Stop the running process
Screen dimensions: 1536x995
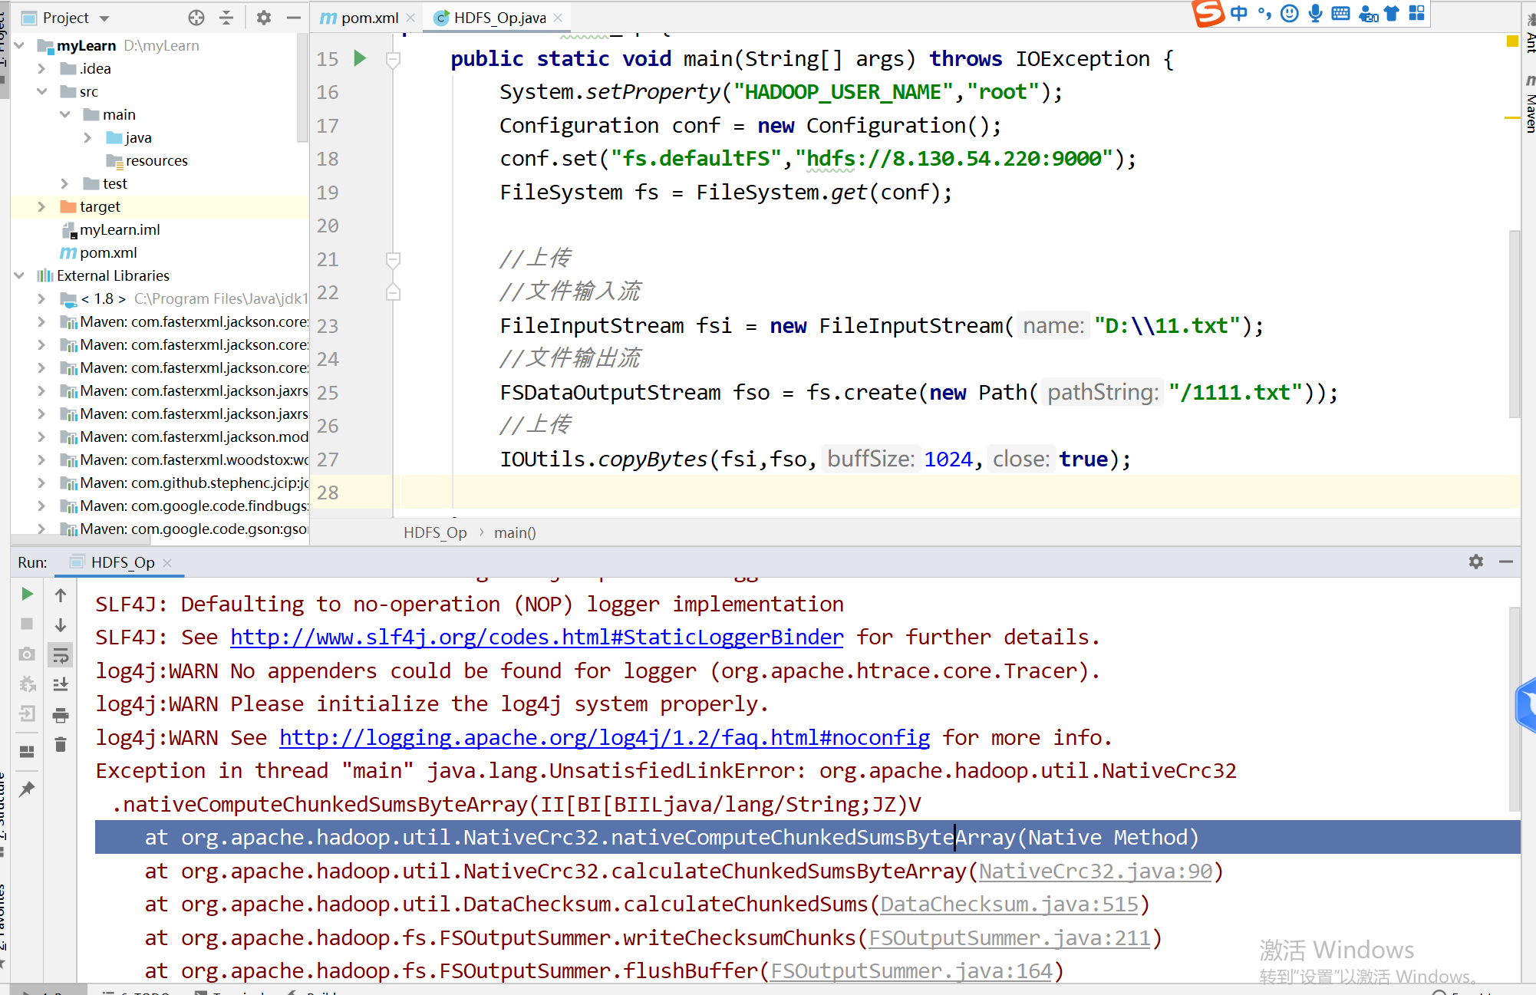pyautogui.click(x=27, y=624)
